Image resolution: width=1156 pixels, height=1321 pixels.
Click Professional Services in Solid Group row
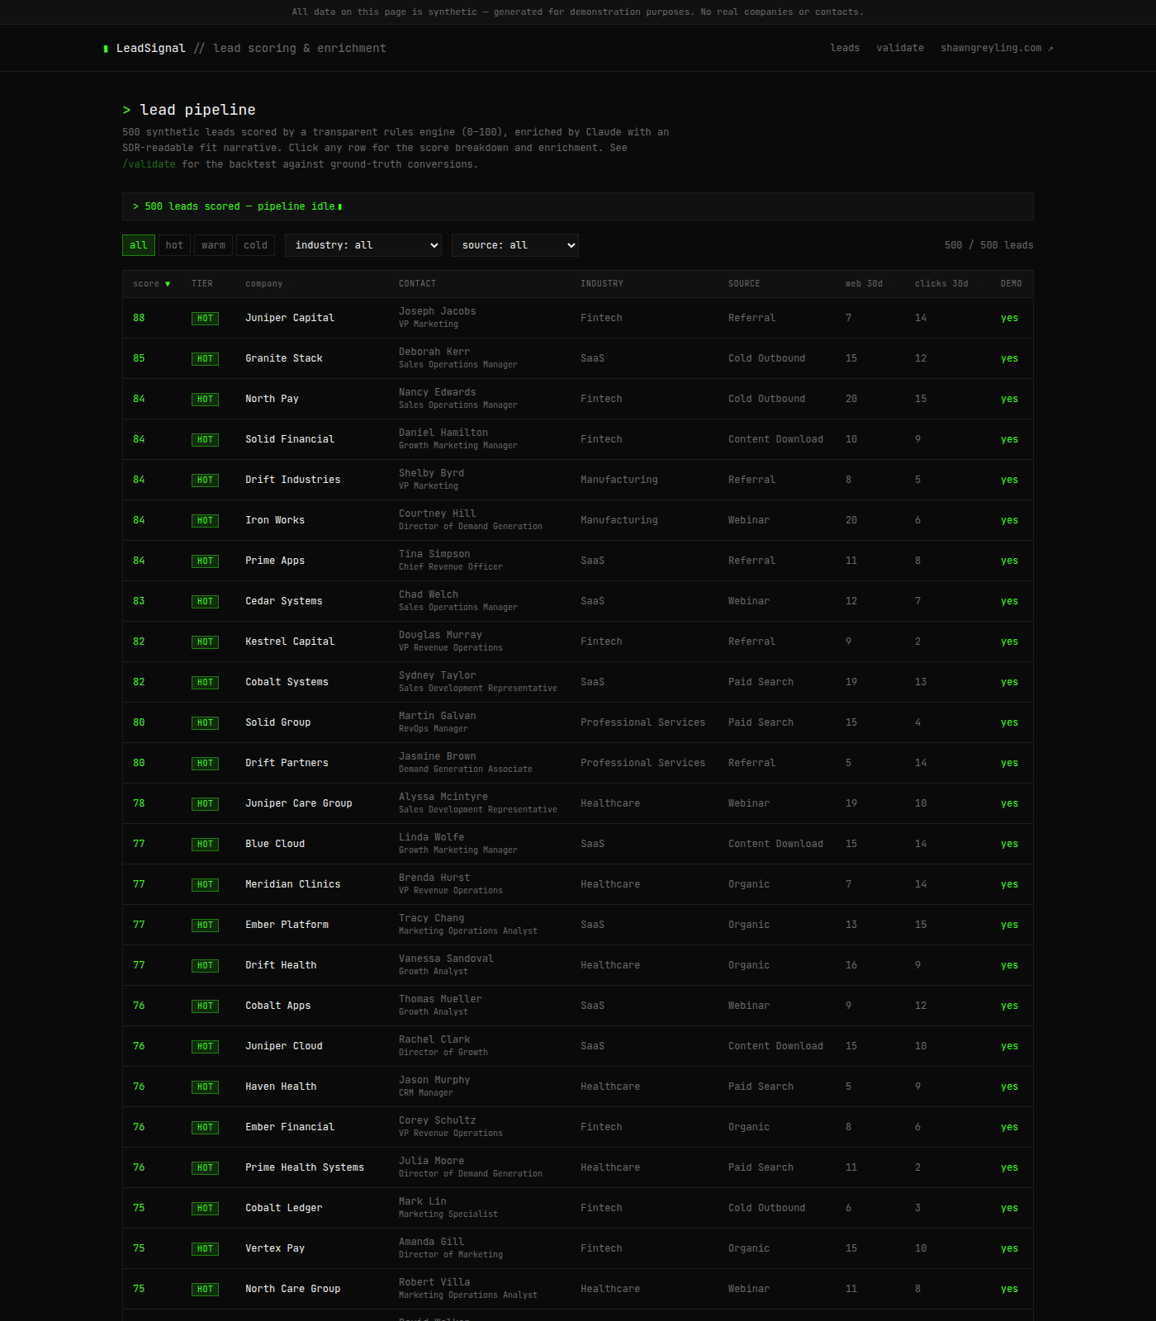tap(642, 722)
